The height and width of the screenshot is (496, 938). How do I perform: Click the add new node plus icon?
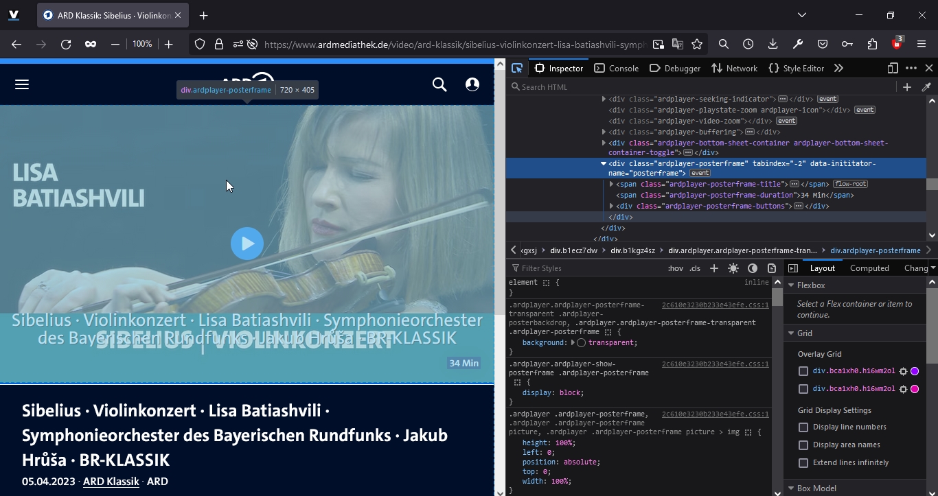tap(906, 87)
